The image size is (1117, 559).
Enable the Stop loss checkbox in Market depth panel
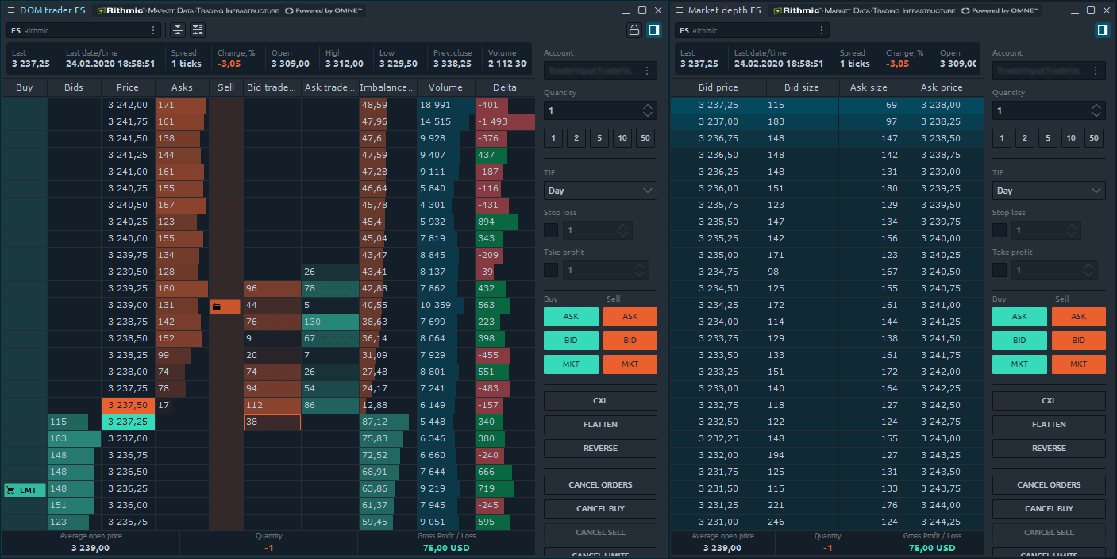(999, 229)
